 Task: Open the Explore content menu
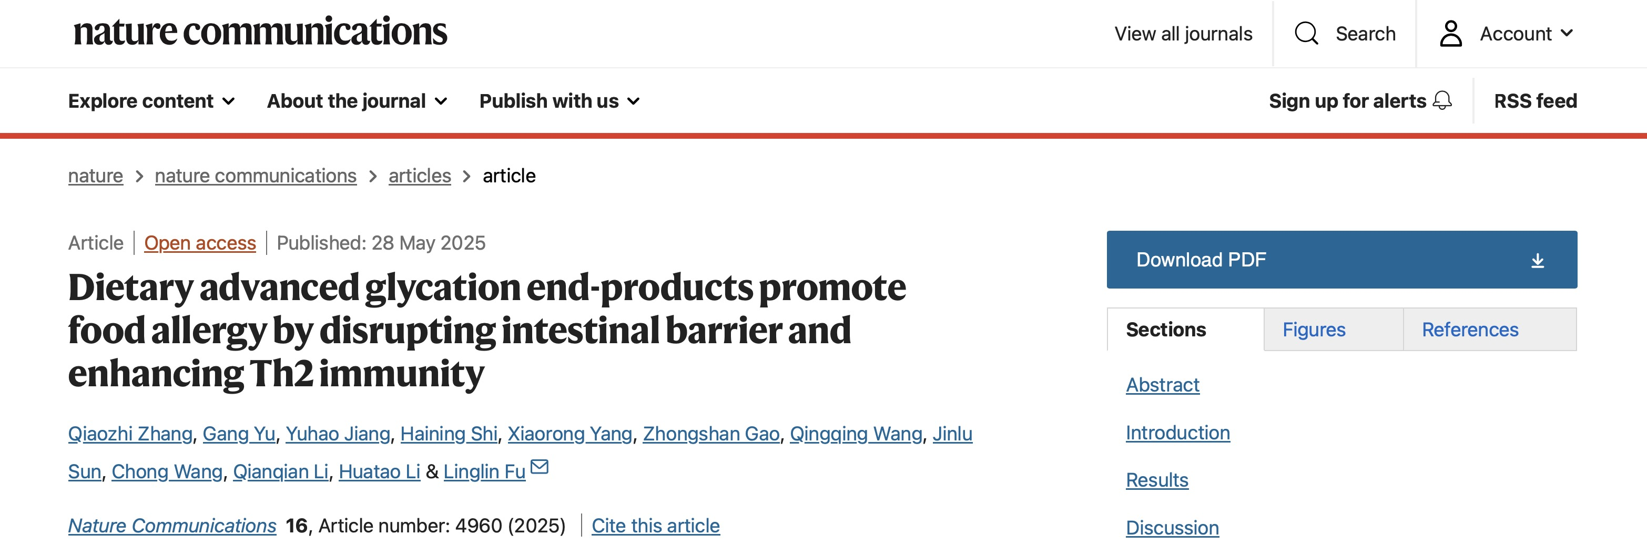152,101
